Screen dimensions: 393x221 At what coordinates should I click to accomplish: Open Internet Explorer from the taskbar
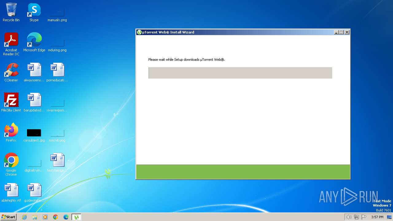pos(24,217)
